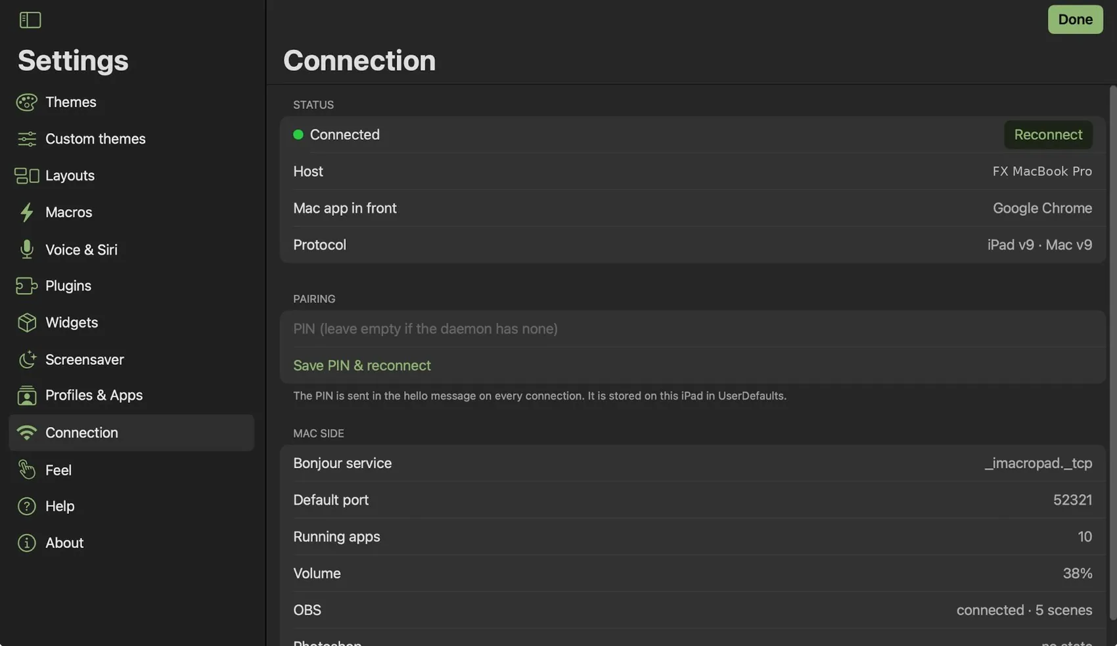This screenshot has height=646, width=1117.
Task: Select Layouts label in sidebar
Action: click(x=70, y=176)
